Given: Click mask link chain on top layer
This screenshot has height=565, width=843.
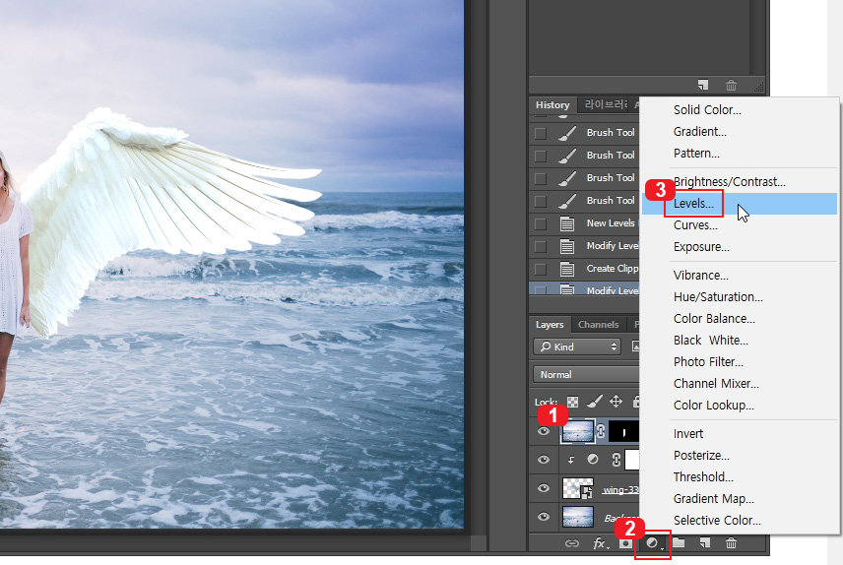Looking at the screenshot, I should 601,431.
